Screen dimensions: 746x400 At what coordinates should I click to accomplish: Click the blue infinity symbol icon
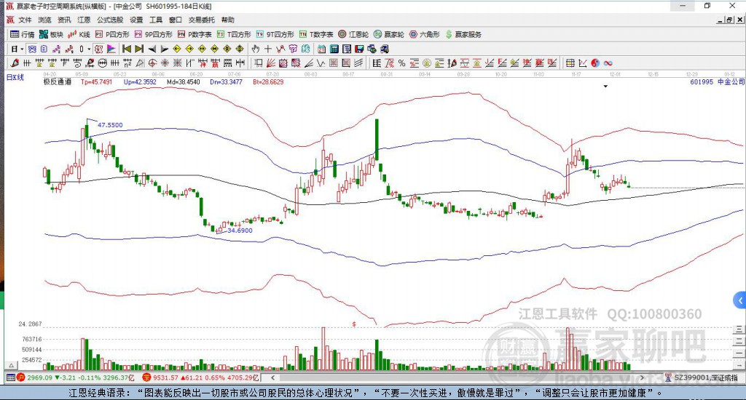pos(608,63)
